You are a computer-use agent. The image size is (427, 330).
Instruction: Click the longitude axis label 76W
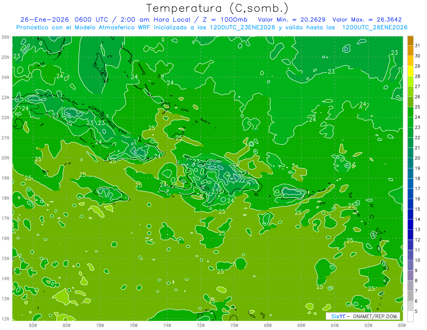133,325
